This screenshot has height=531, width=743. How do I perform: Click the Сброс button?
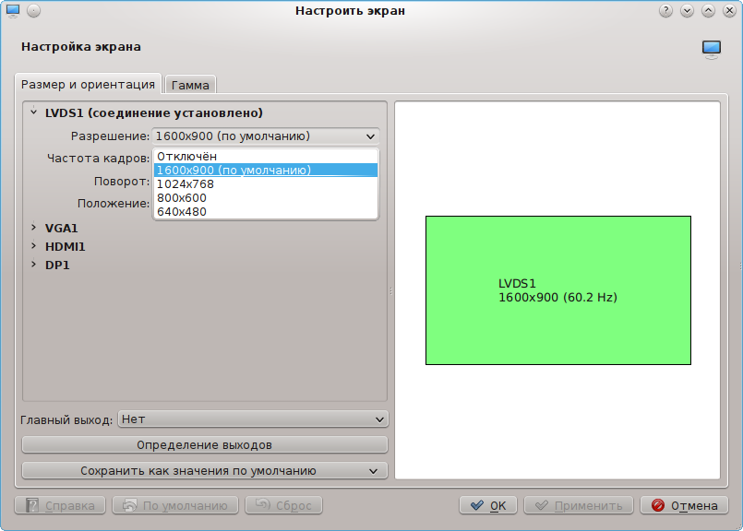[284, 505]
